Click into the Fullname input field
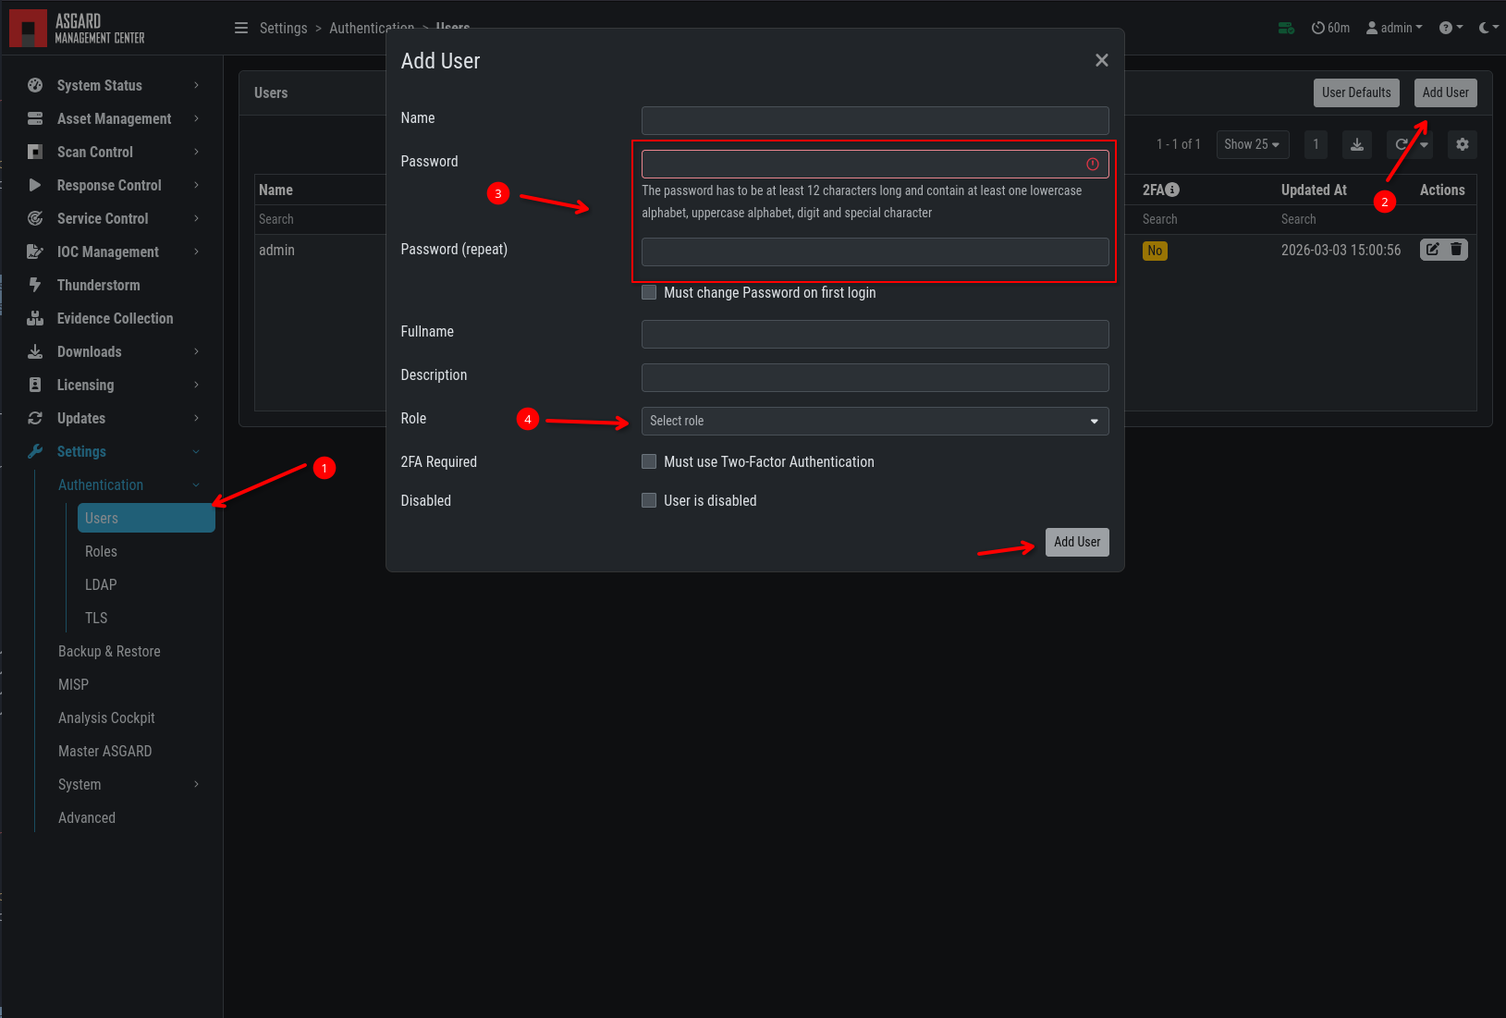Viewport: 1506px width, 1018px height. click(x=875, y=334)
